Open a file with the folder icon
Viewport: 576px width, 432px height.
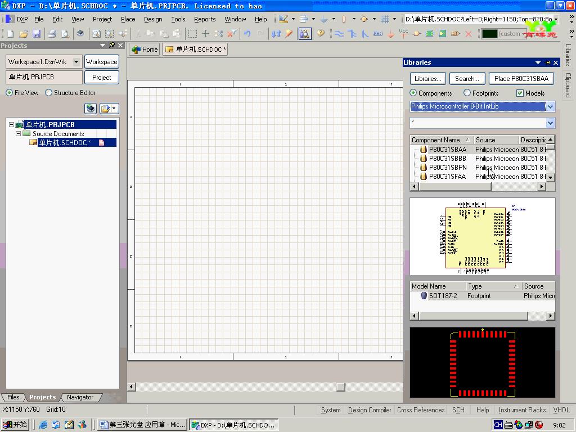[24, 34]
